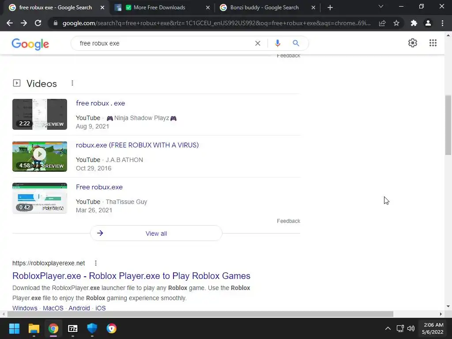Open 7-Zip from the taskbar
Viewport: 452px width, 339px height.
pyautogui.click(x=73, y=328)
